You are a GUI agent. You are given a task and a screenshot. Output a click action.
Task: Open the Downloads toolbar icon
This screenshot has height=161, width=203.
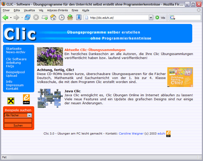tap(70, 17)
